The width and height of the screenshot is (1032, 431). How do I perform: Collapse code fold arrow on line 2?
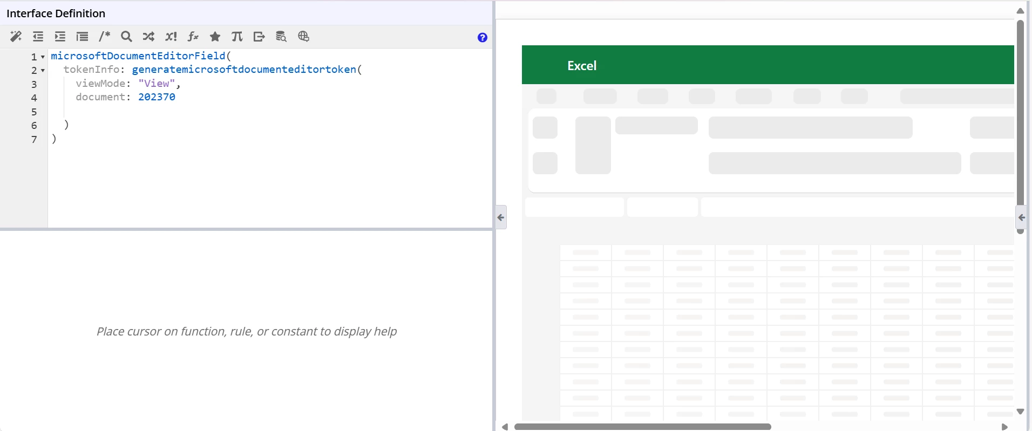(43, 71)
